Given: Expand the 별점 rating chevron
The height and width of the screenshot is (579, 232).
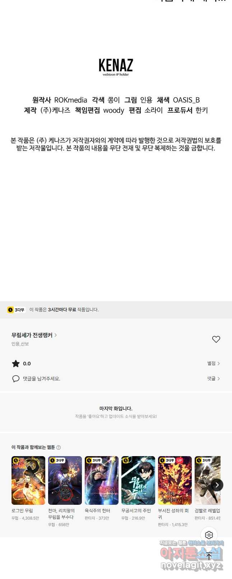Looking at the screenshot, I should (x=219, y=364).
